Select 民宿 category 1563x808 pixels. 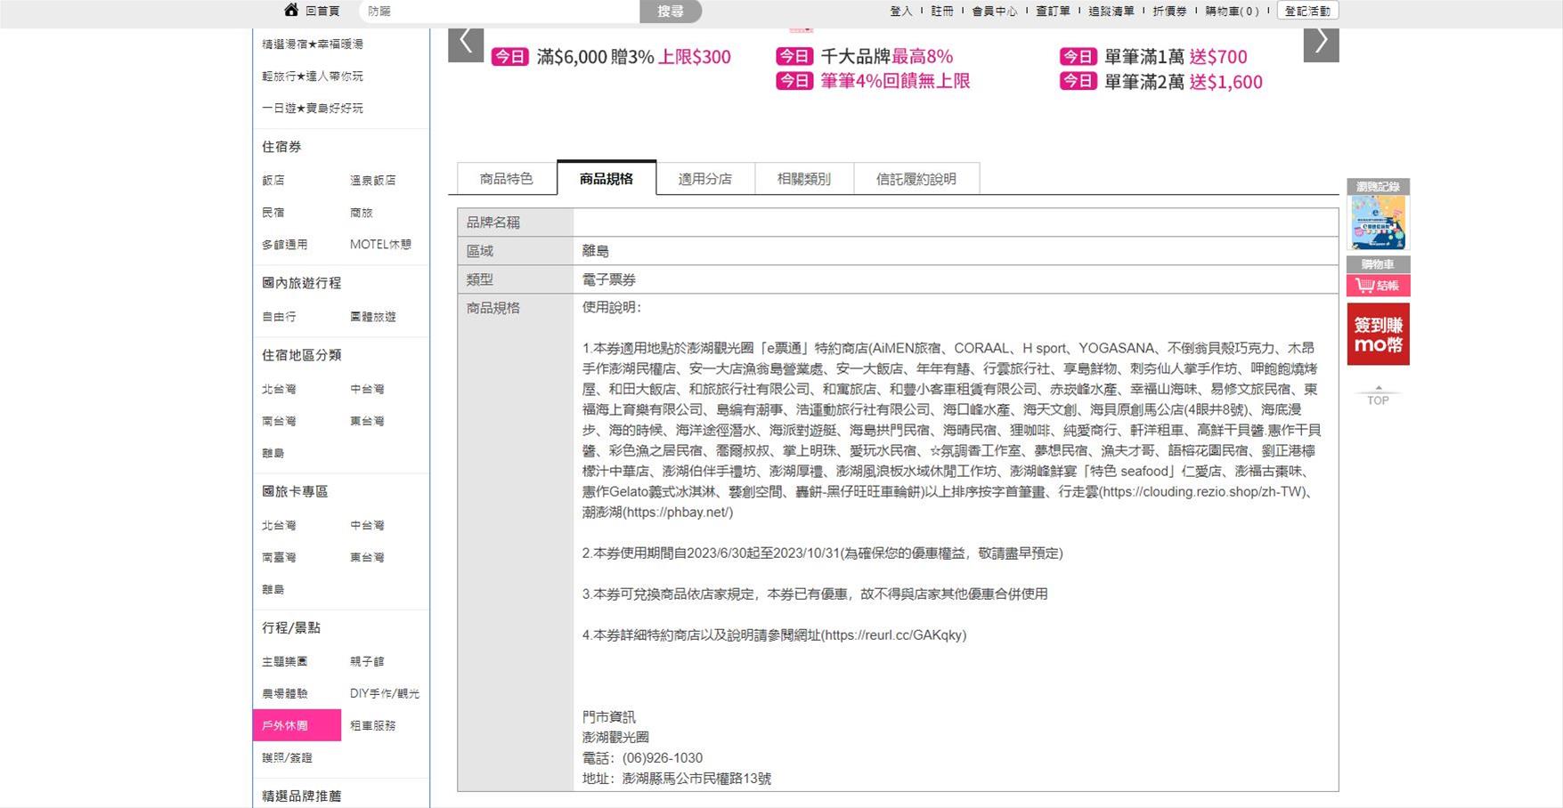[273, 212]
